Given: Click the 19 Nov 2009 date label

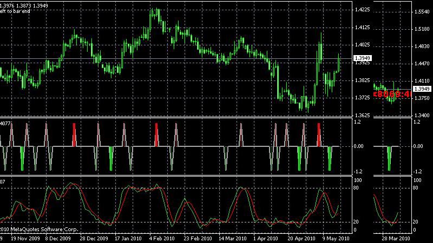Looking at the screenshot, I should (25, 238).
